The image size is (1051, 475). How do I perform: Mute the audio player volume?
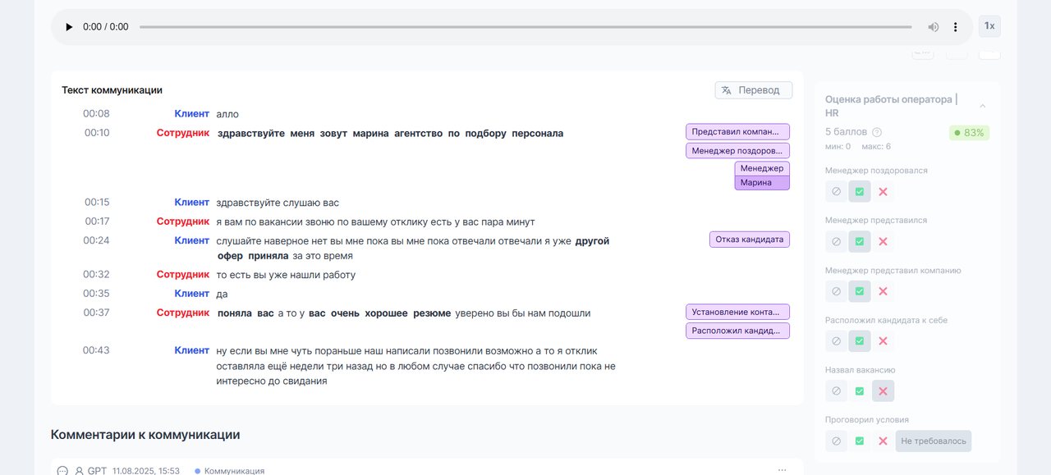pyautogui.click(x=934, y=27)
